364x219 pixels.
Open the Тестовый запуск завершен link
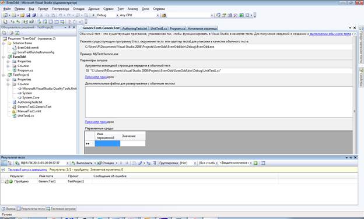[27, 169]
